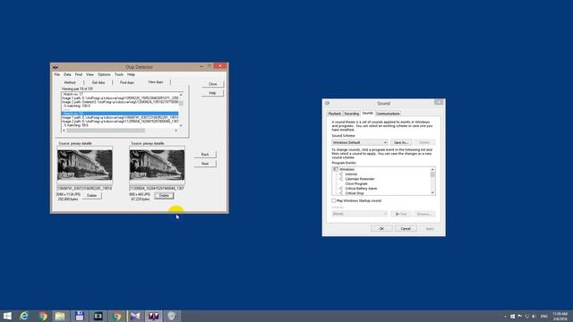Screen dimensions: 573x322
Task: Toggle Play Windows Startup sound checkbox
Action: tap(334, 200)
